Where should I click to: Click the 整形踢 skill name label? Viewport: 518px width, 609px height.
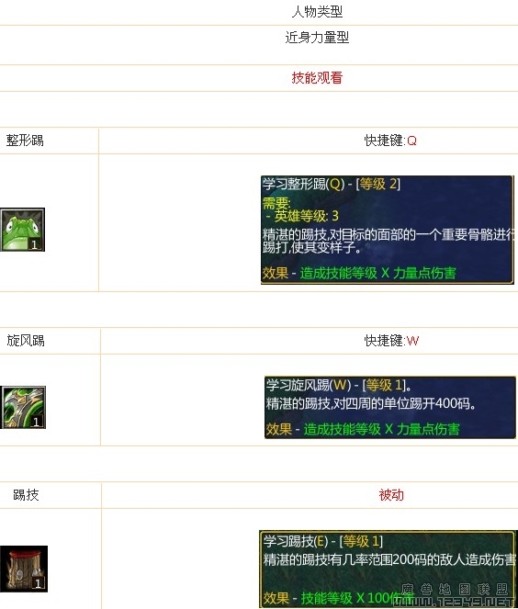[25, 141]
